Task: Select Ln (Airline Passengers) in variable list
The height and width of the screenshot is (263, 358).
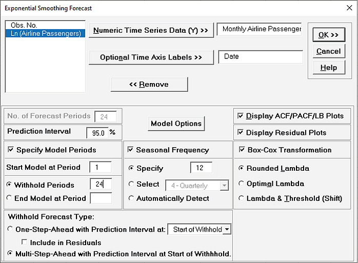Action: (46, 33)
